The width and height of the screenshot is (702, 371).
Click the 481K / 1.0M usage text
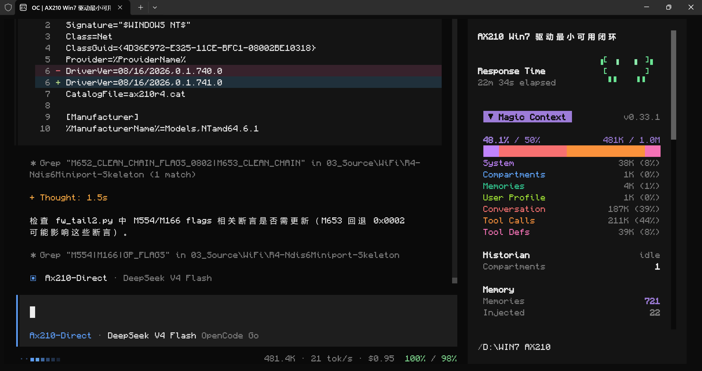(631, 140)
